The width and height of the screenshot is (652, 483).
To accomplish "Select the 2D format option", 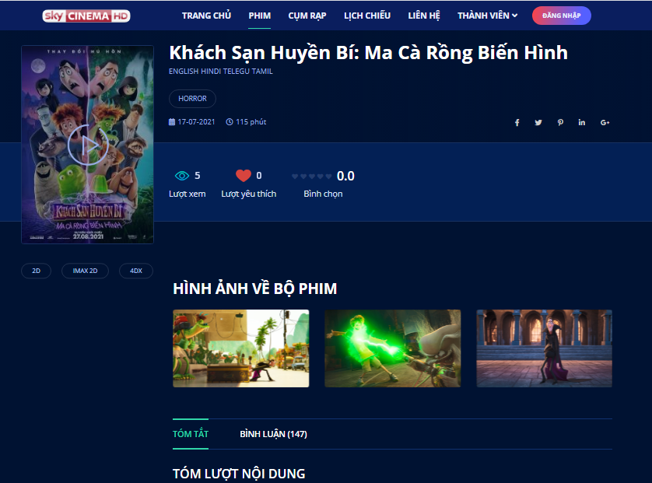I will click(x=36, y=271).
